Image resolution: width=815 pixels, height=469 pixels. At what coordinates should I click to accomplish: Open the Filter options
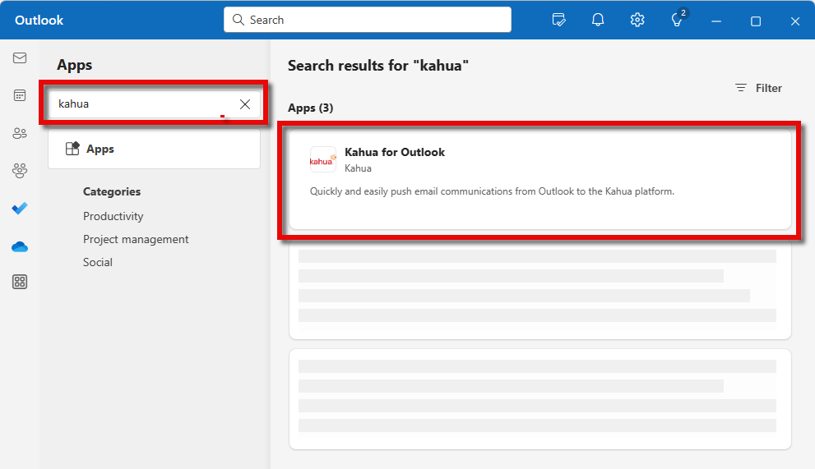click(758, 88)
